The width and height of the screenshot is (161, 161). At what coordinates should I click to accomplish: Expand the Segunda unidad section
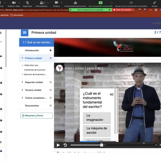[23, 82]
